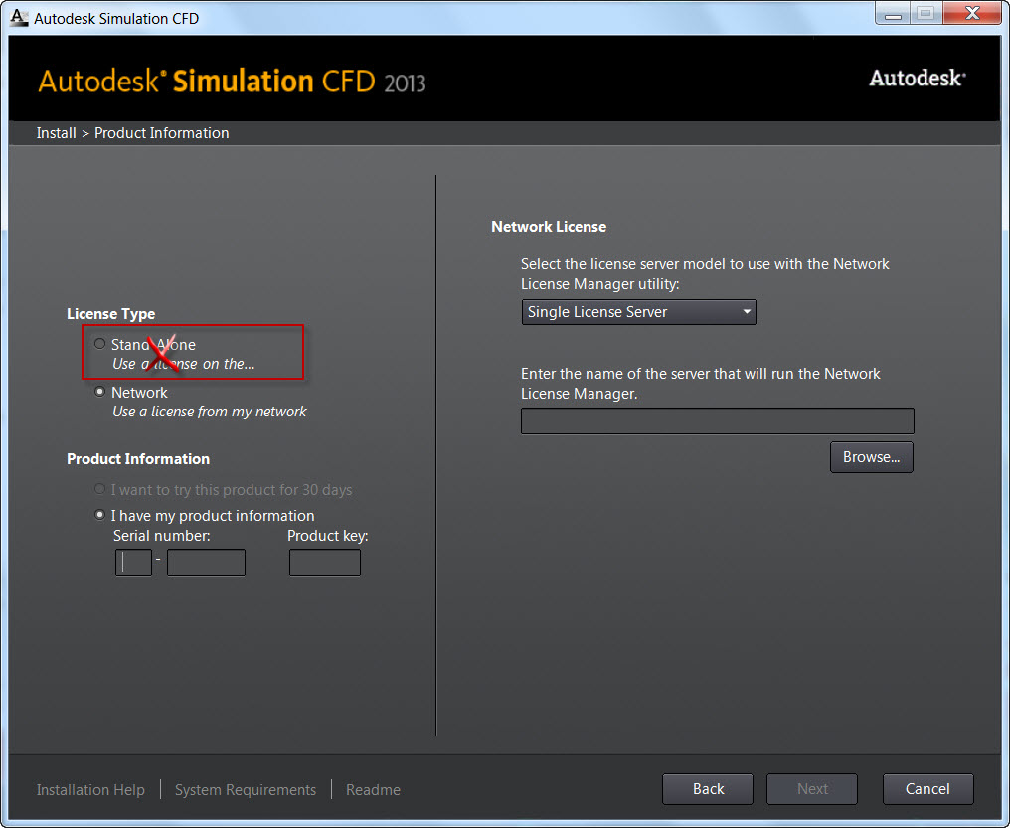The height and width of the screenshot is (828, 1010).
Task: Open the Readme link
Action: pos(373,790)
